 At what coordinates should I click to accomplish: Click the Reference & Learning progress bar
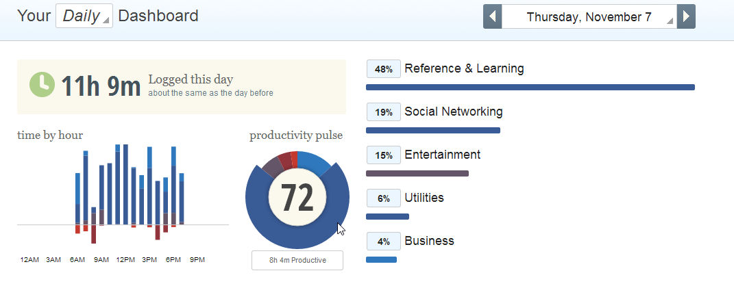click(x=530, y=88)
